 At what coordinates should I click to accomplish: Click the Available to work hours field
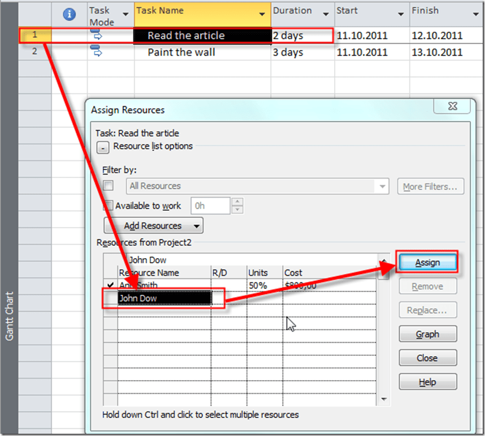210,206
